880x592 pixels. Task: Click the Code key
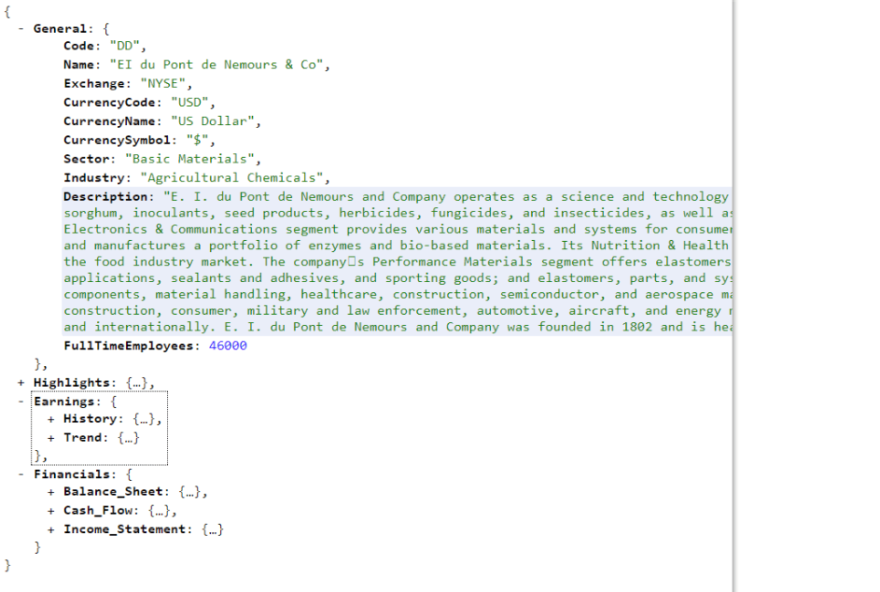78,46
